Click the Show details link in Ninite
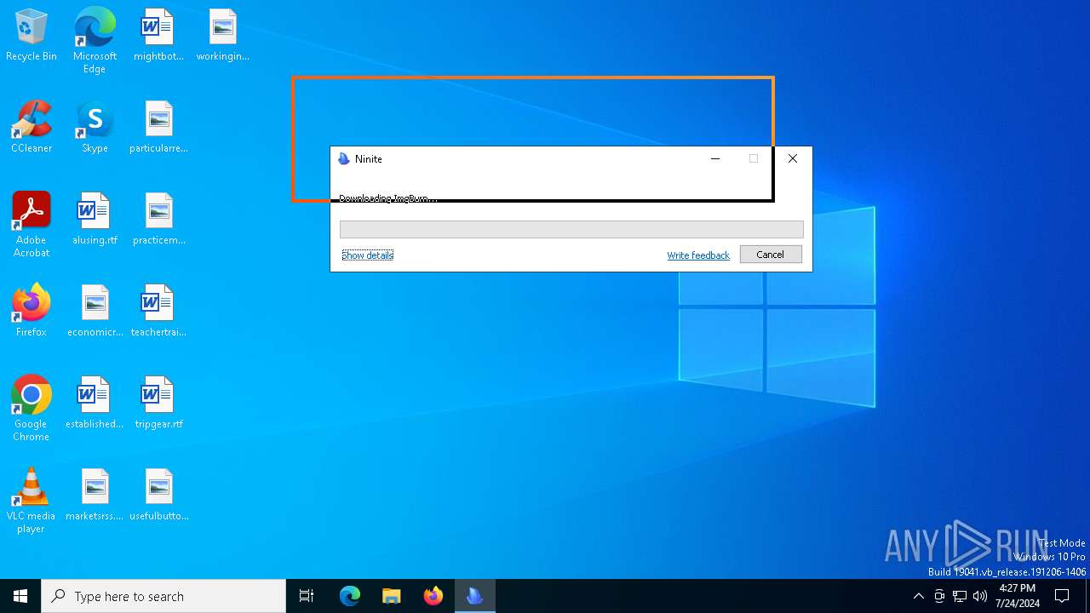The image size is (1090, 613). pyautogui.click(x=367, y=255)
